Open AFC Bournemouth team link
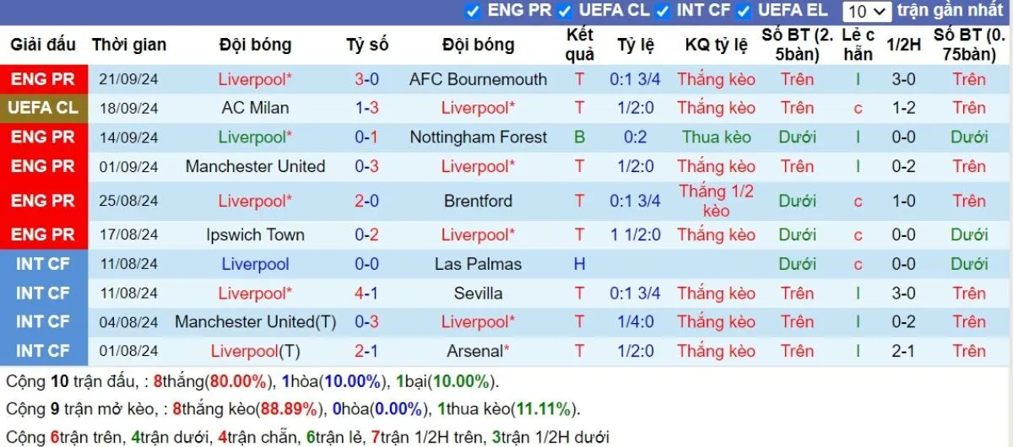This screenshot has width=1013, height=447. coord(478,79)
